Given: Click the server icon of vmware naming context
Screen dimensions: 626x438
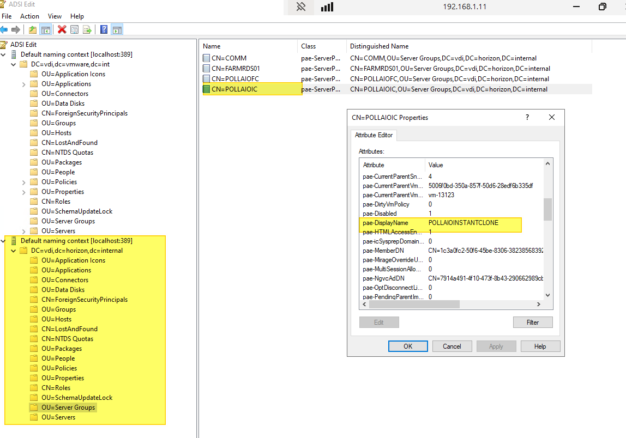Looking at the screenshot, I should pos(14,54).
